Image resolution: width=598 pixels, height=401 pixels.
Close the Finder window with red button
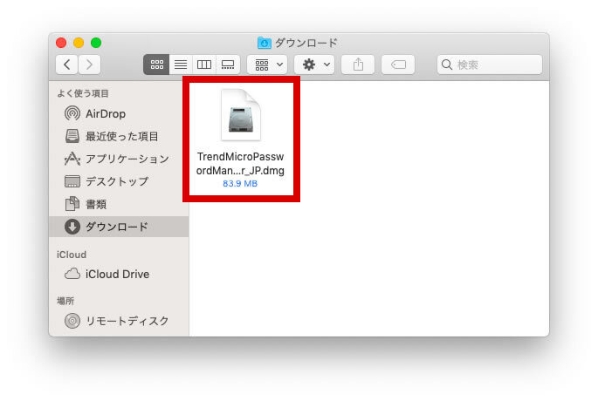pyautogui.click(x=61, y=43)
